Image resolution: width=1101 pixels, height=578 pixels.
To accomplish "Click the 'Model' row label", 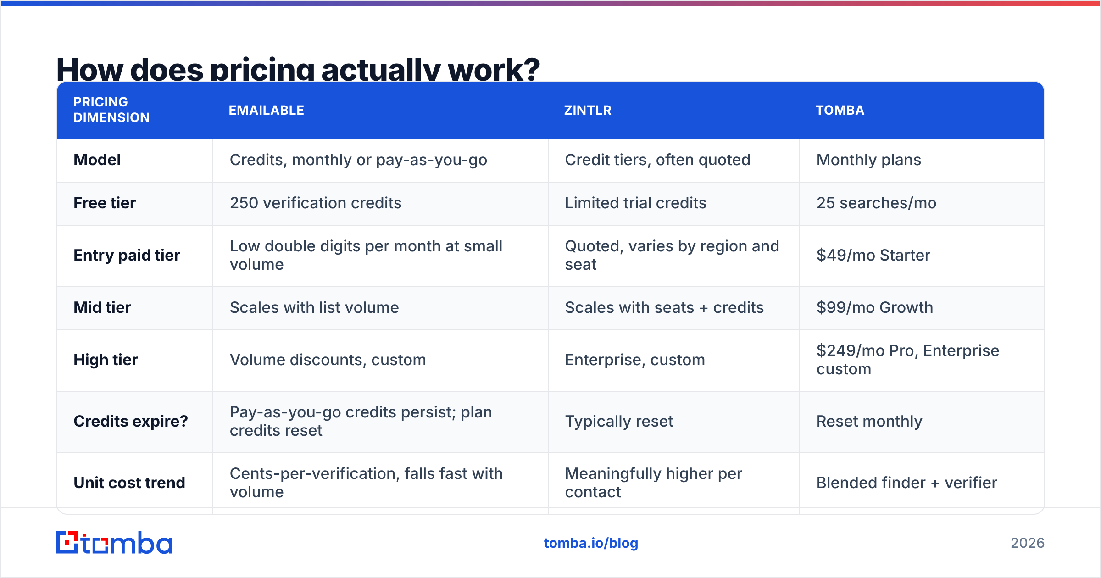I will pos(97,160).
